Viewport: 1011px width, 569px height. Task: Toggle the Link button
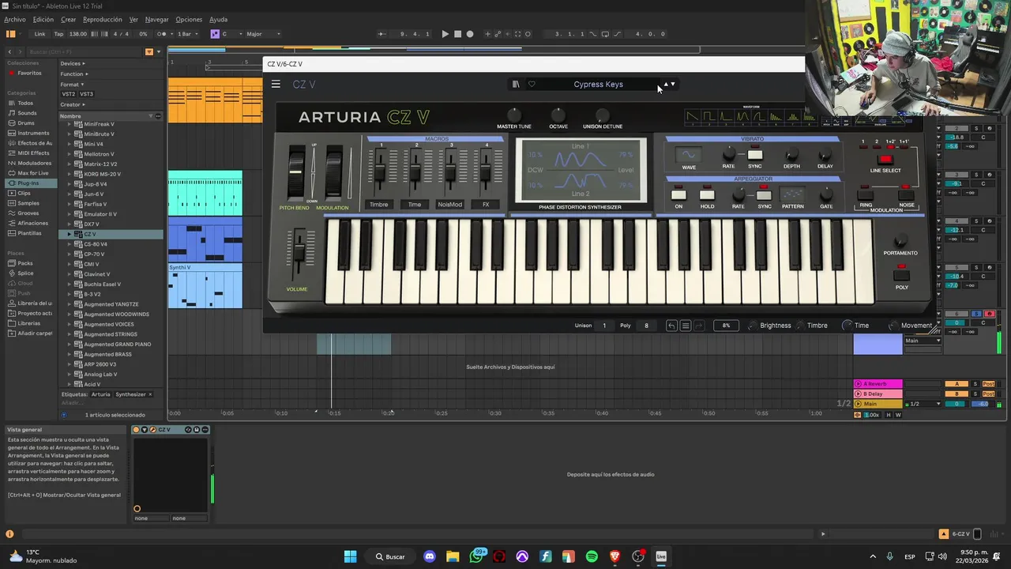tap(39, 34)
